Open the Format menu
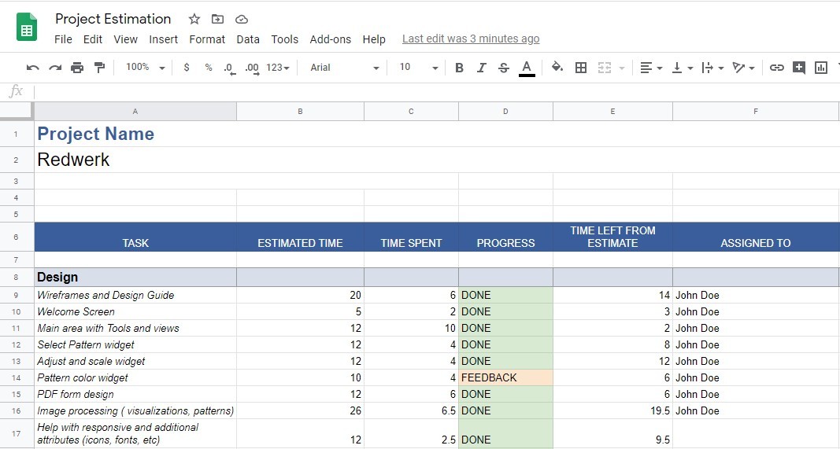Screen dimensions: 840x449 (207, 39)
